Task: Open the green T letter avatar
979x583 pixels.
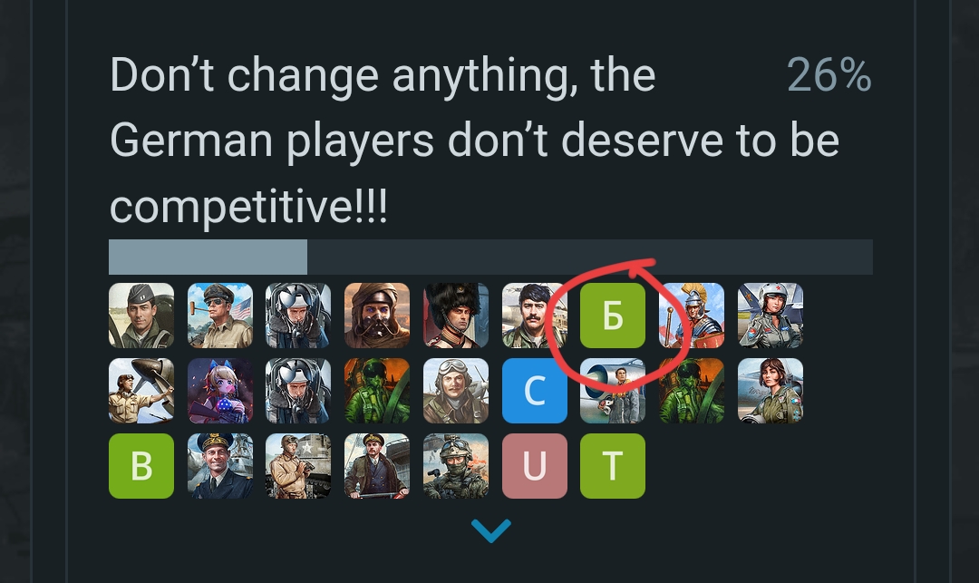Action: pyautogui.click(x=613, y=466)
